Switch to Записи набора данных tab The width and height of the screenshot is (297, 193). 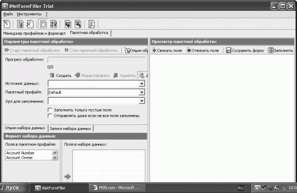pyautogui.click(x=70, y=129)
